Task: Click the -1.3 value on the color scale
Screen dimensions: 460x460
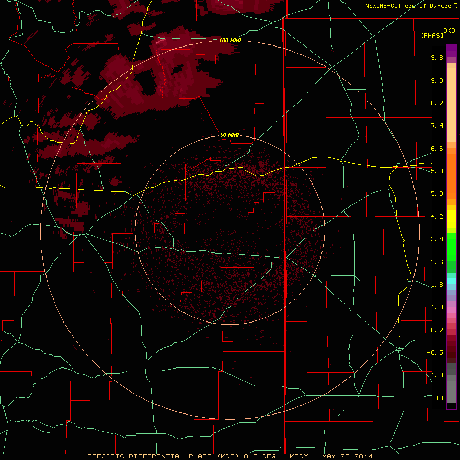Action: (435, 375)
